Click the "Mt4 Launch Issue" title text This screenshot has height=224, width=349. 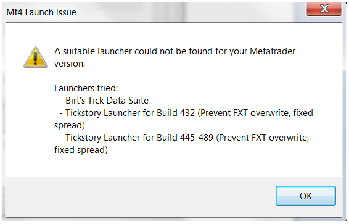(41, 12)
